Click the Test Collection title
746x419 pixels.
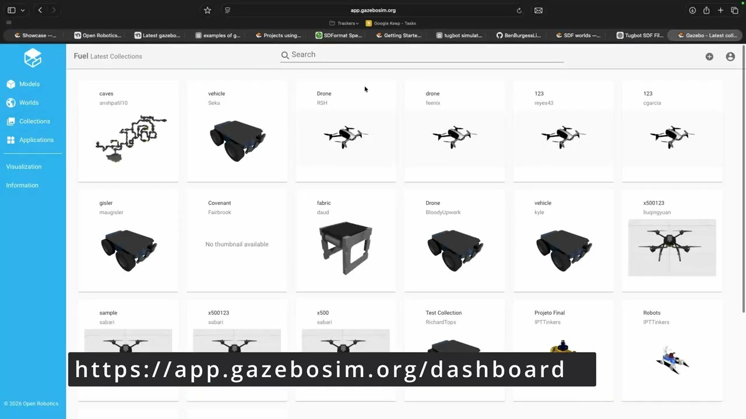(x=444, y=313)
